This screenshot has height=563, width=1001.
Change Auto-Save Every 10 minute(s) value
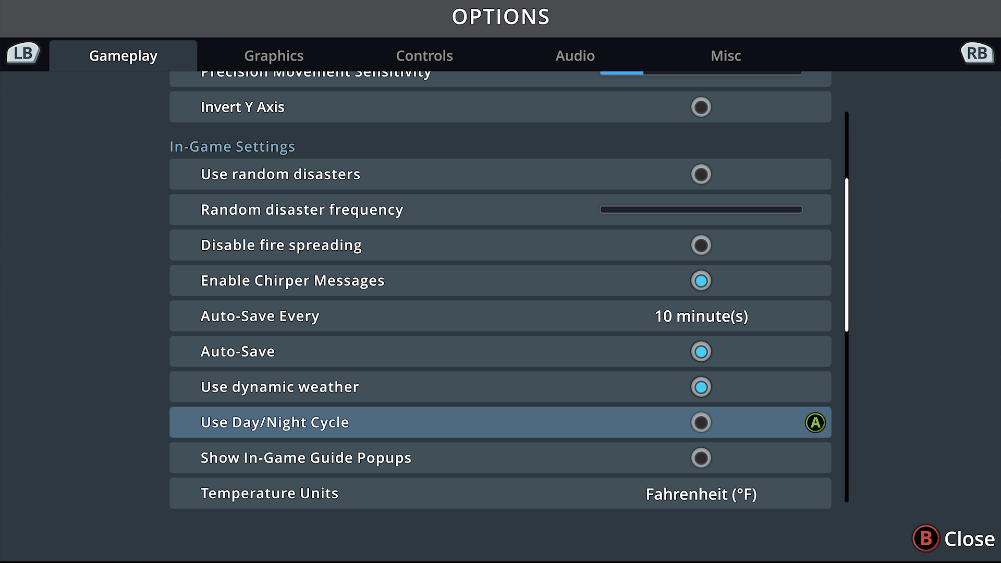[701, 316]
